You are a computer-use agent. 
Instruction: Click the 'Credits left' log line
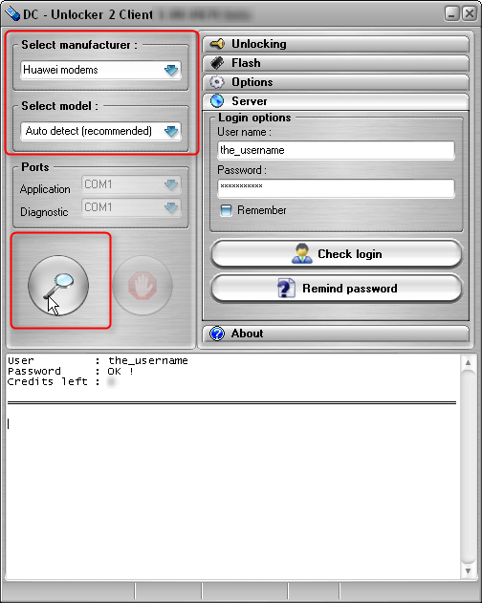point(61,381)
